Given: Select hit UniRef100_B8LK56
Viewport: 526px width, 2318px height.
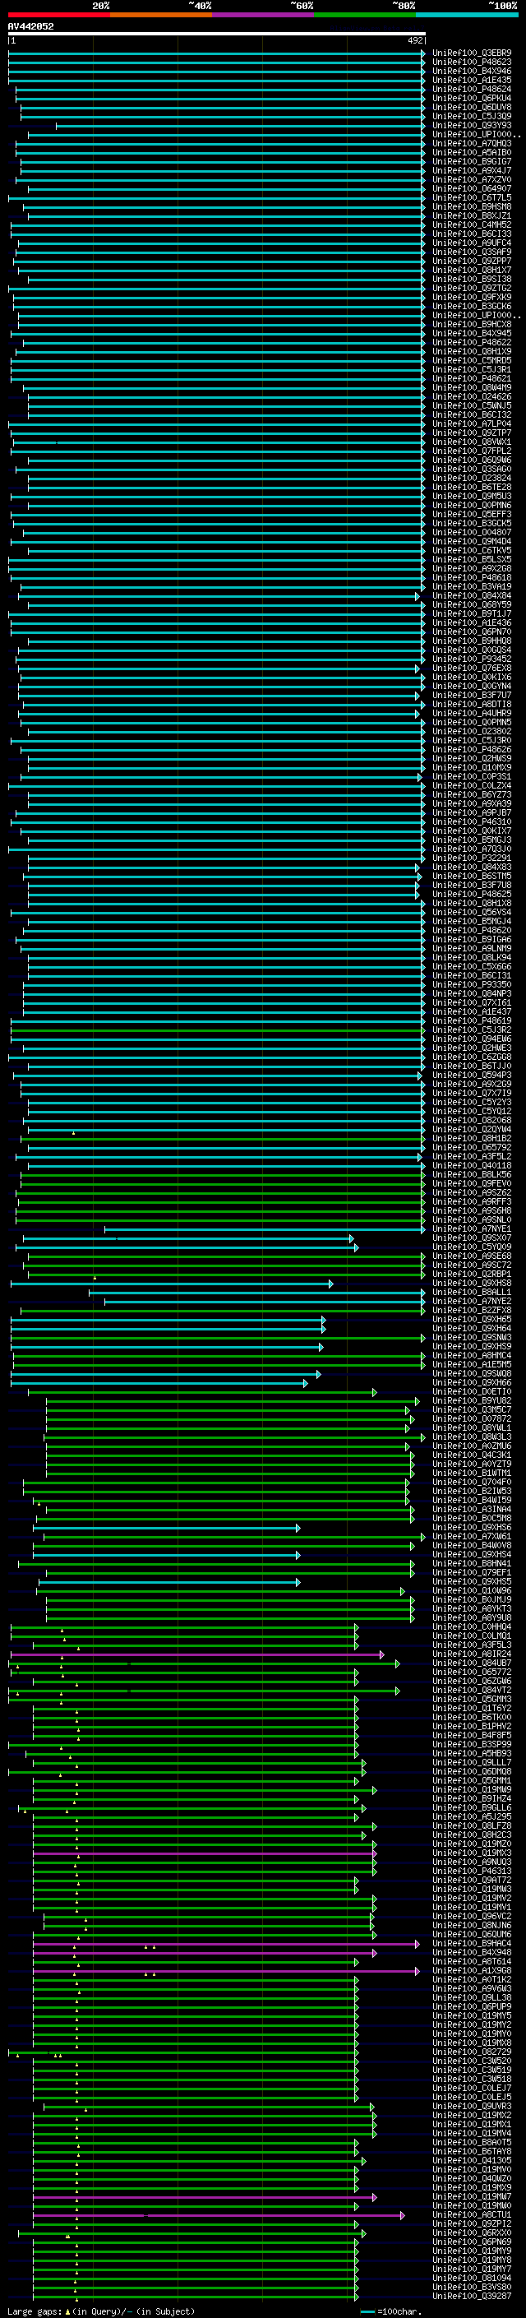Looking at the screenshot, I should coord(472,1175).
